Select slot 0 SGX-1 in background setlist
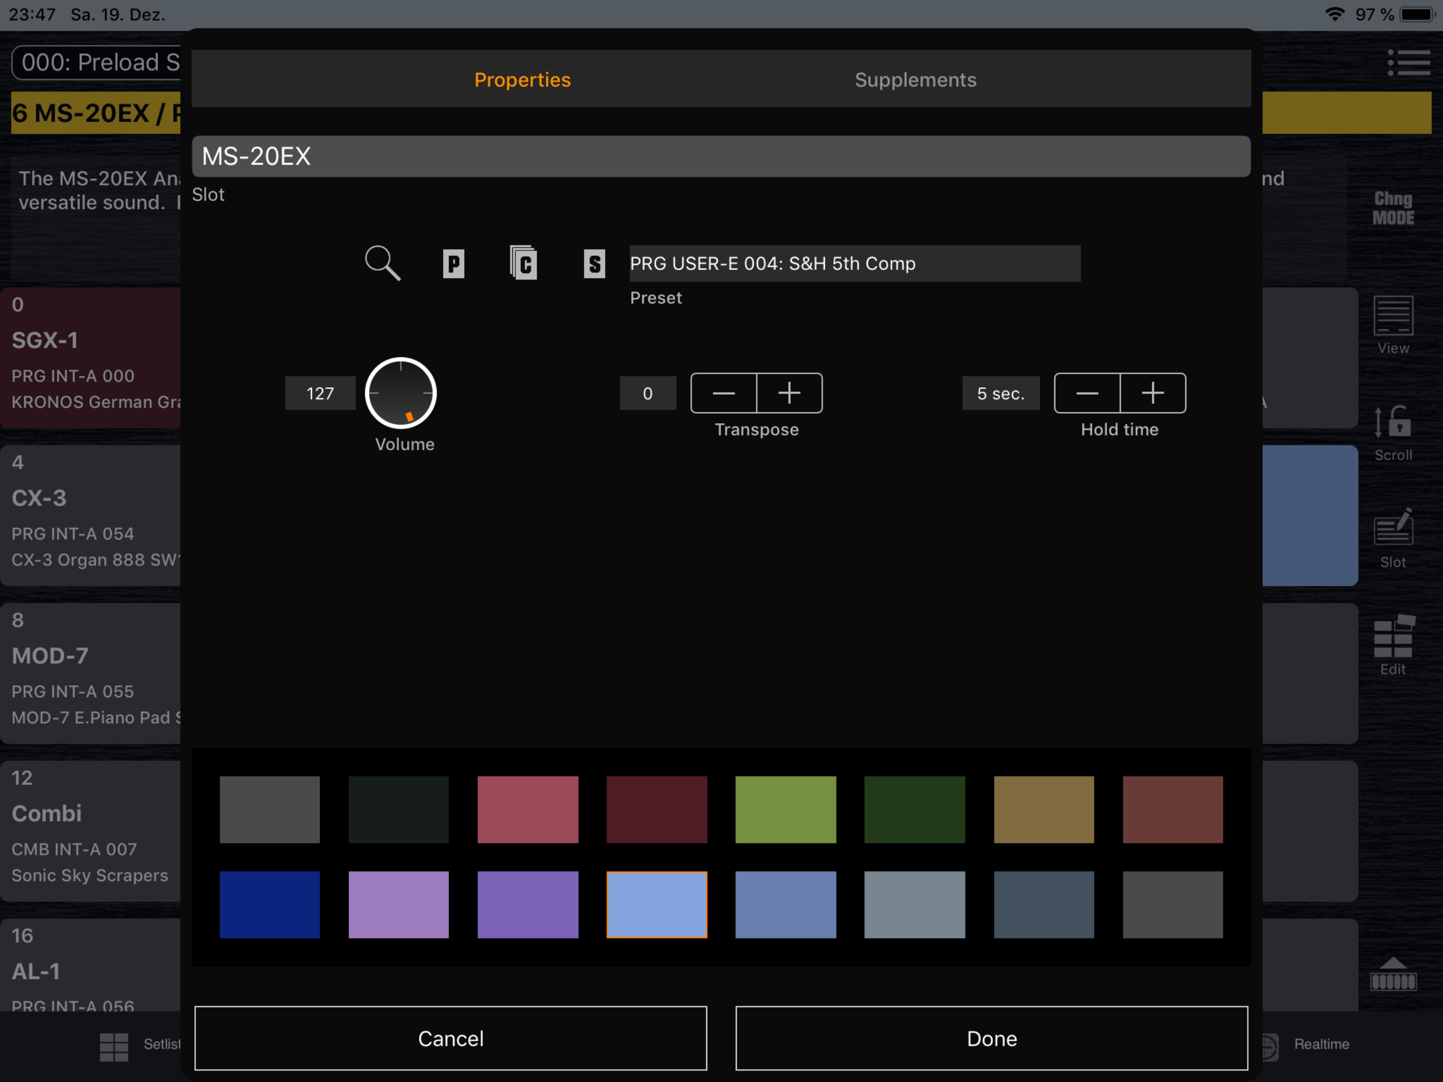1443x1082 pixels. (x=91, y=358)
